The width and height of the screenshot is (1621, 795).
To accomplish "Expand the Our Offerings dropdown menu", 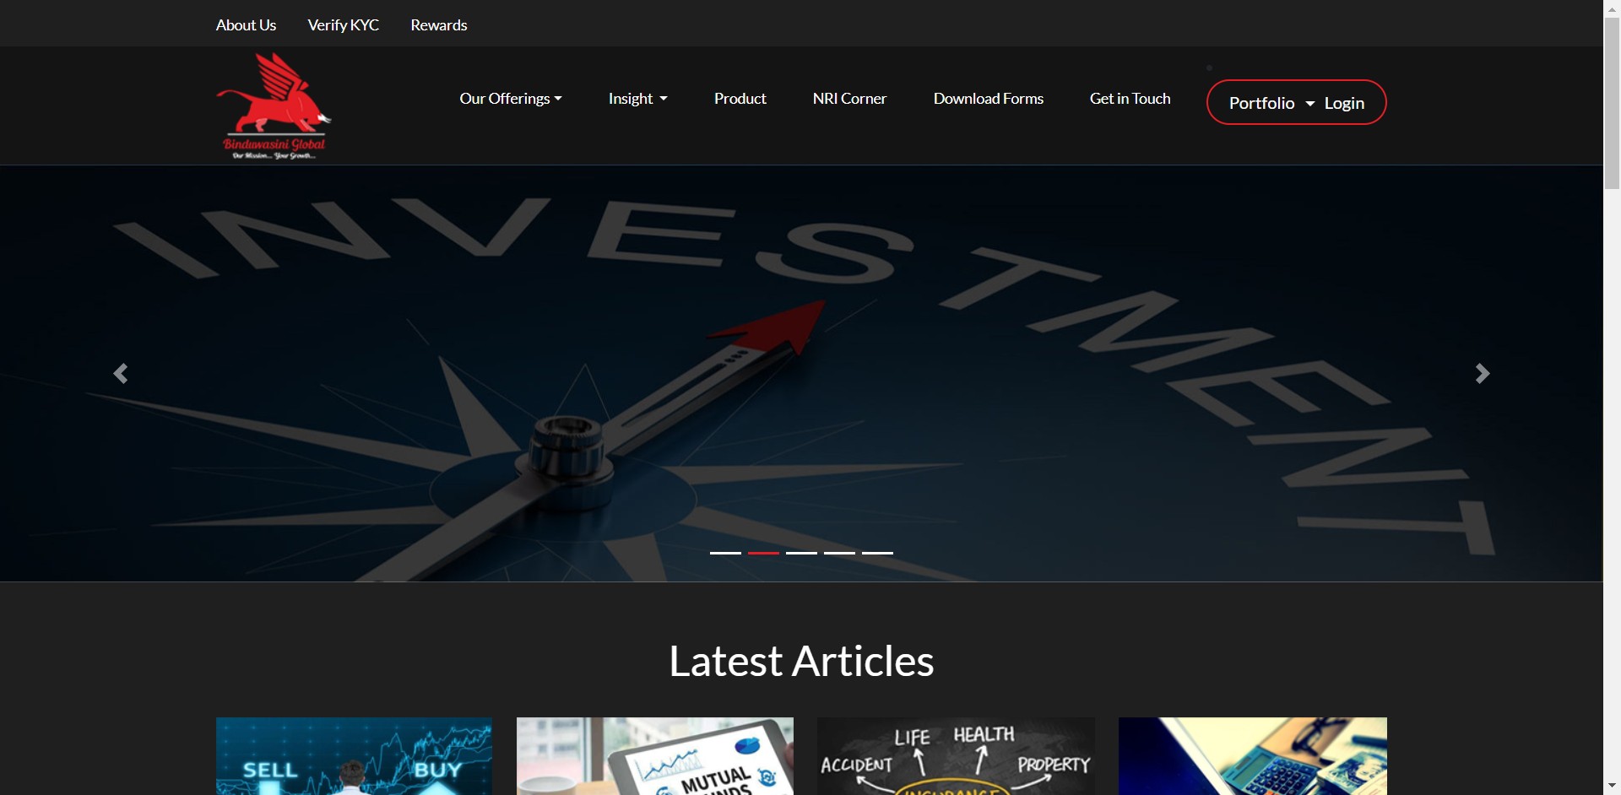I will (x=510, y=99).
